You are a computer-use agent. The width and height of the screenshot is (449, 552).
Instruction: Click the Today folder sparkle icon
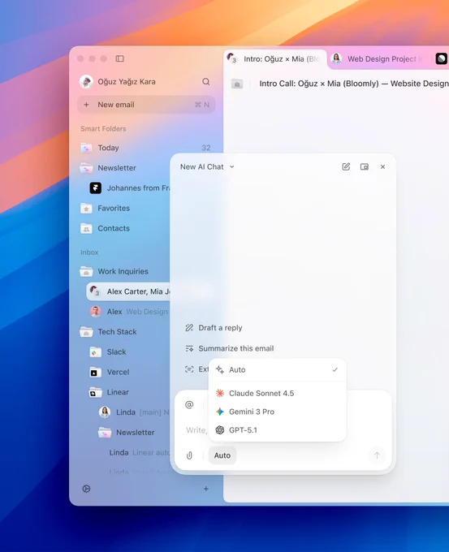tap(86, 148)
